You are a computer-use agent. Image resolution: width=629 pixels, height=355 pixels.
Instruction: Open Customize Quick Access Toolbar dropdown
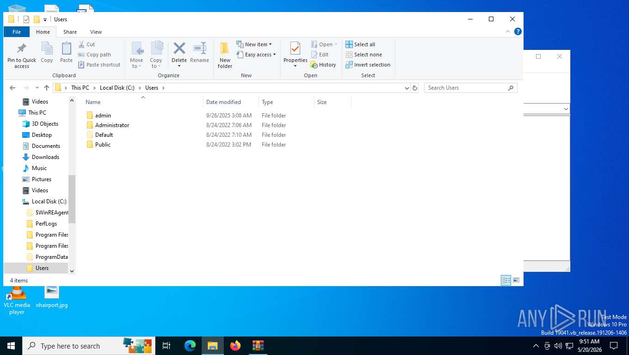pos(45,19)
